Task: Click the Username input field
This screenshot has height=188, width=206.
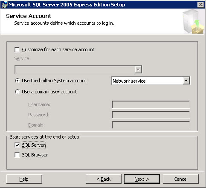Action: pos(151,104)
